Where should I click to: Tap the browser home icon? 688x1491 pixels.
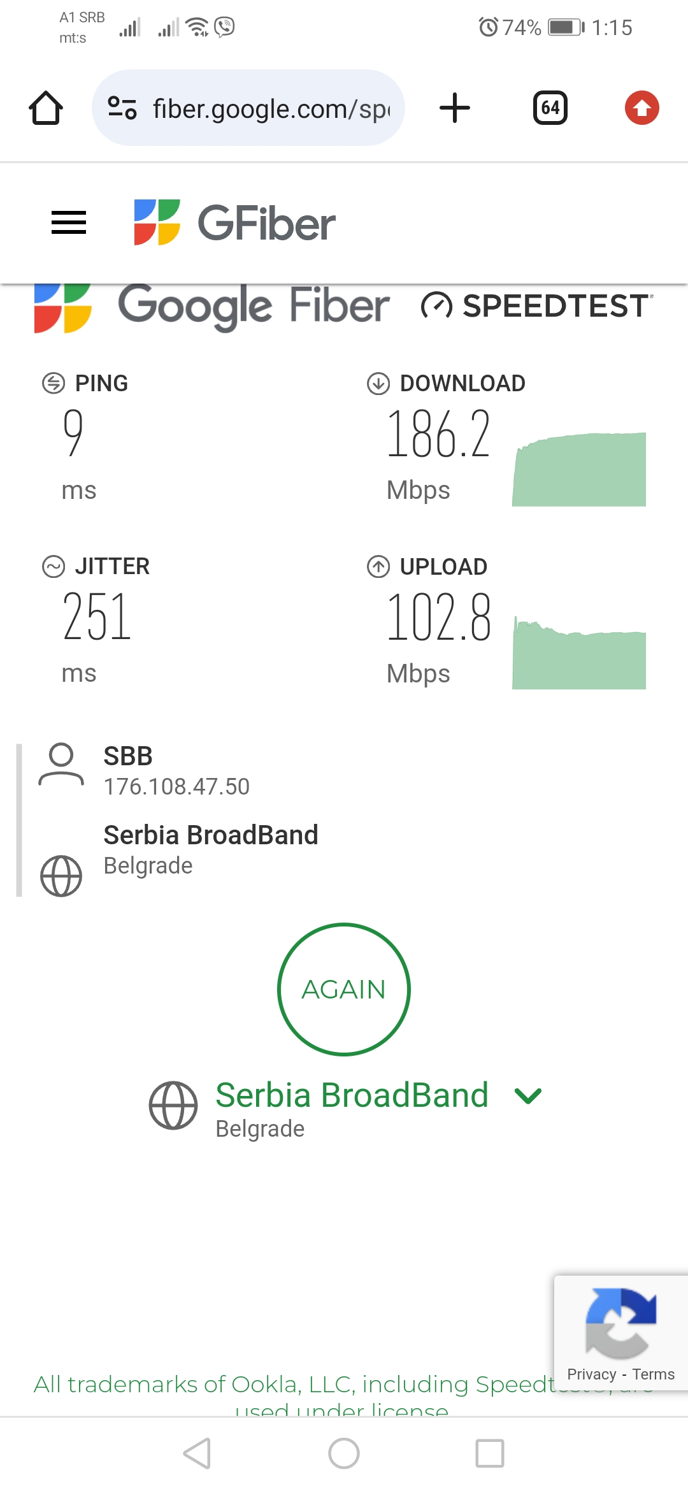pyautogui.click(x=46, y=108)
